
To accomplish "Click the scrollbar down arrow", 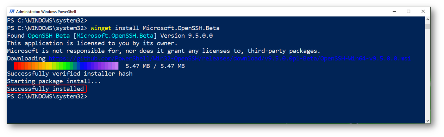I will (428, 120).
